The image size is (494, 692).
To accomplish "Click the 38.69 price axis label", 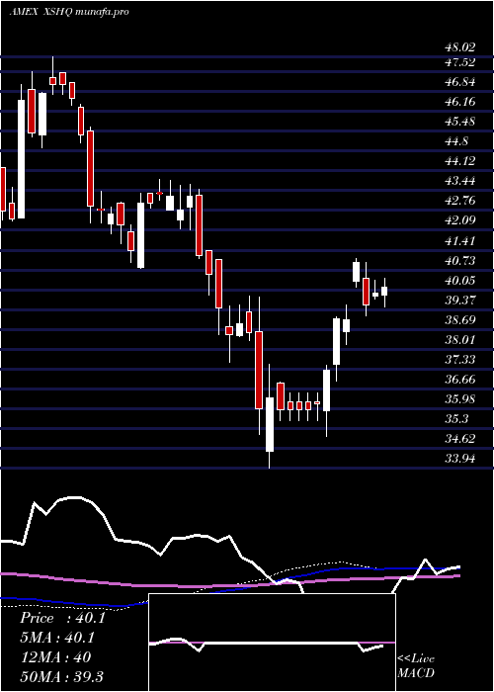I will tap(460, 320).
